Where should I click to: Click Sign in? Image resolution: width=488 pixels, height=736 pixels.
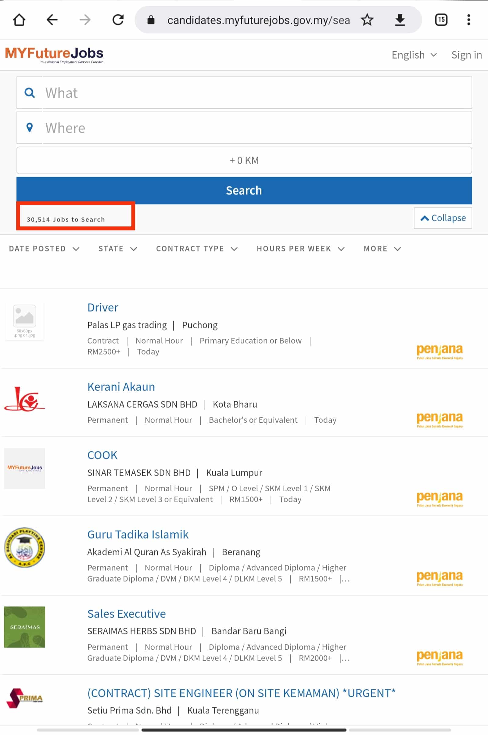click(x=466, y=55)
